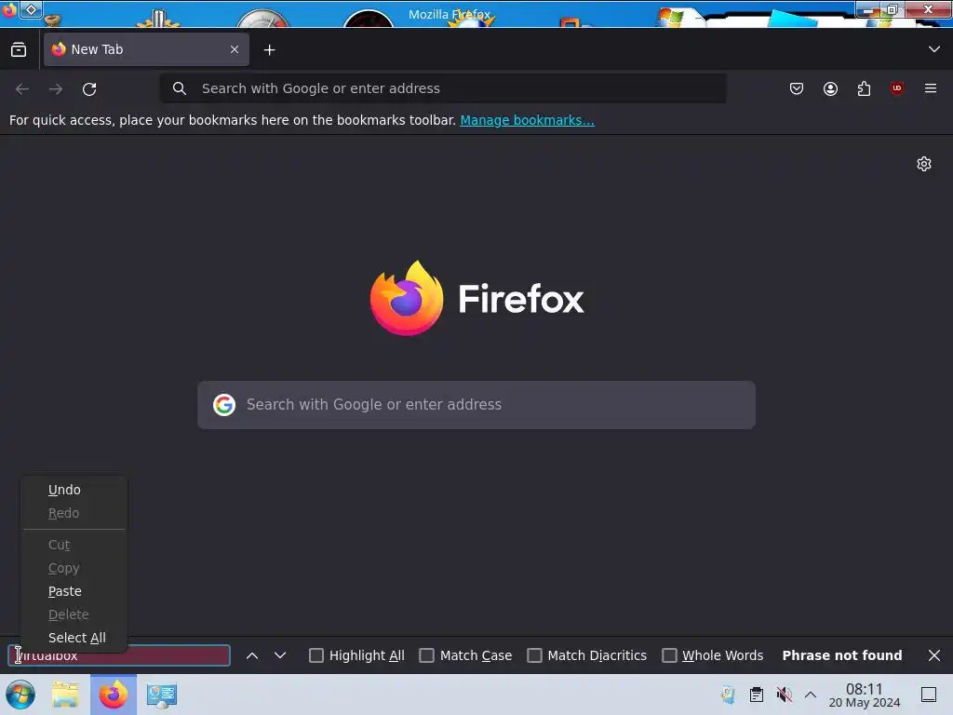The width and height of the screenshot is (953, 715).
Task: Find next occurrence with down arrow
Action: (279, 655)
